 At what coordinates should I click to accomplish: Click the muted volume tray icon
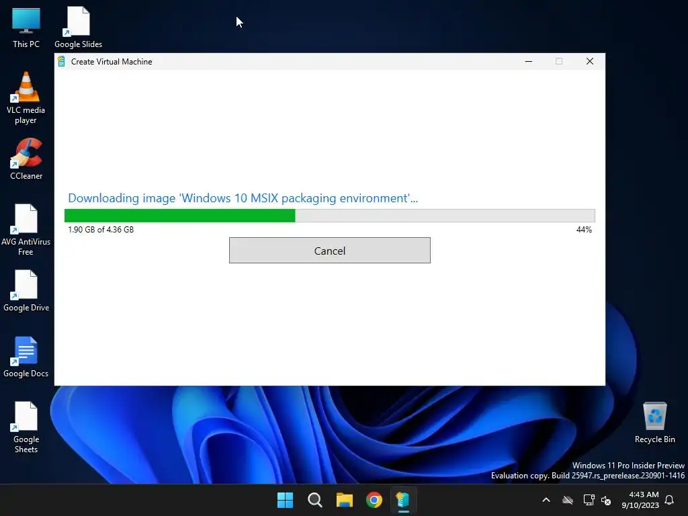coord(607,500)
